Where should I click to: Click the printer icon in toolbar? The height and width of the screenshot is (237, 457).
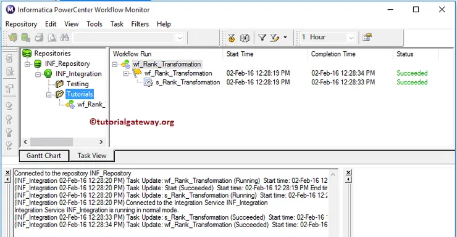39,38
